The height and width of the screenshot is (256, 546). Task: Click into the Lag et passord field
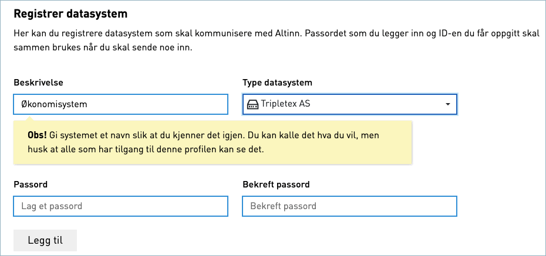[120, 206]
